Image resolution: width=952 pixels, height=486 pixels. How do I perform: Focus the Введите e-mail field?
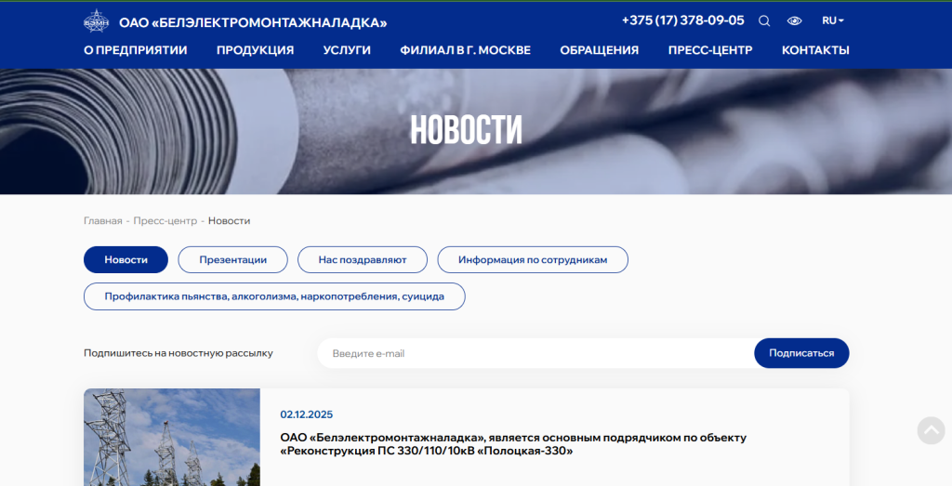[x=535, y=353]
